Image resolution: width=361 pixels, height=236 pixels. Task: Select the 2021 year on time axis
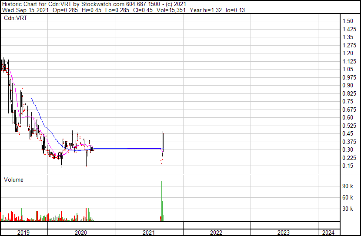[149, 233]
